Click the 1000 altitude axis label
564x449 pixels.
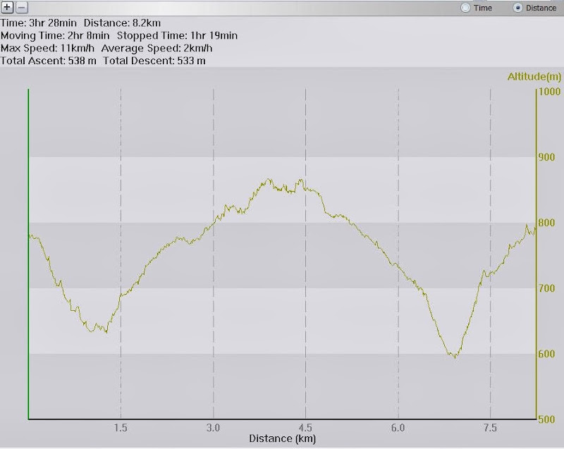point(549,92)
